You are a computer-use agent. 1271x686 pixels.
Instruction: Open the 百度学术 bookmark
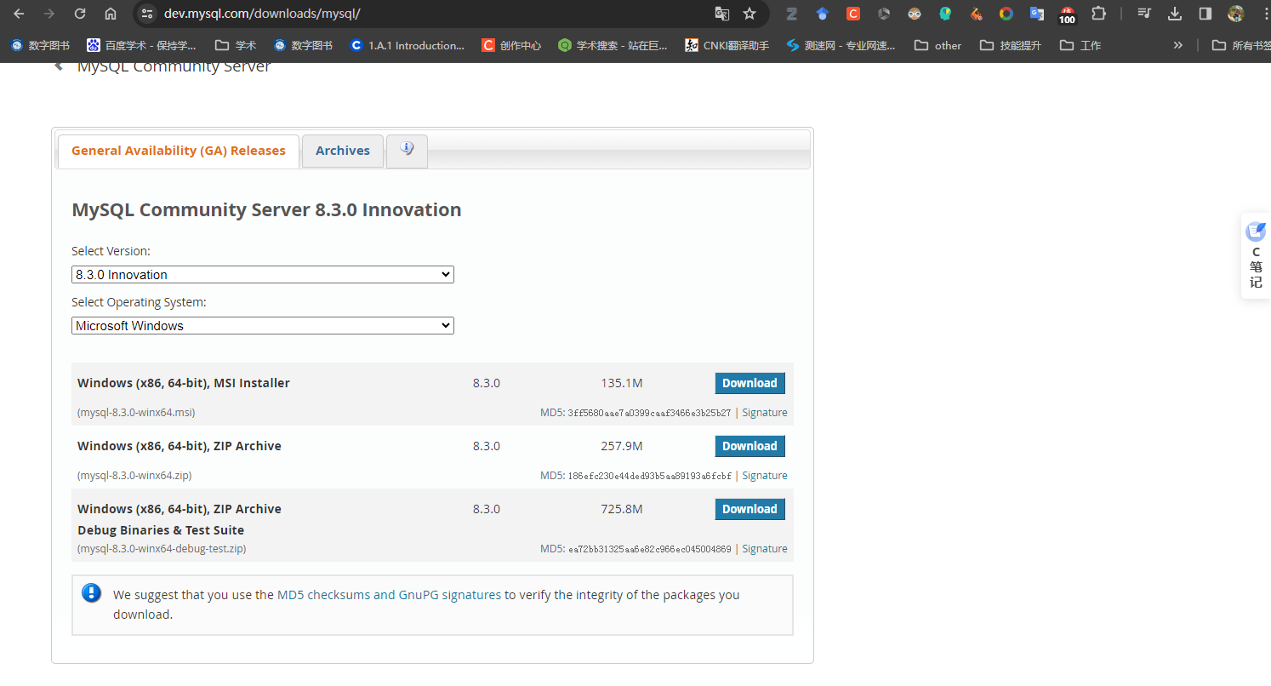141,45
